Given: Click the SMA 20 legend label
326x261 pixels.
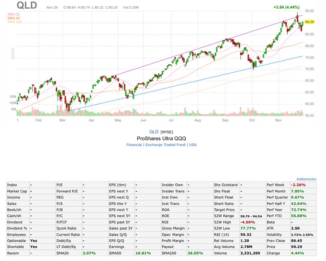Looking at the screenshot, I should coord(13,14).
